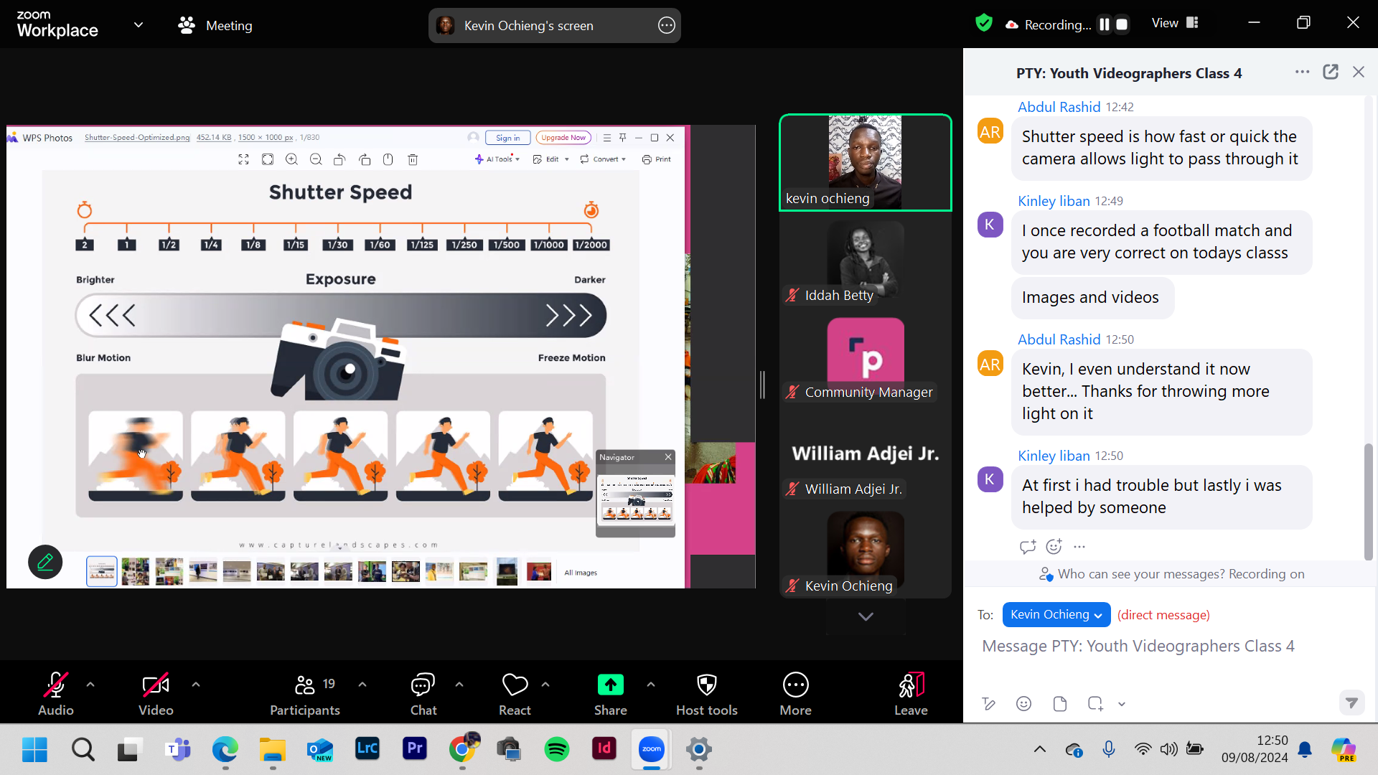Expand audio settings arrow beside Audio
Viewport: 1378px width, 775px height.
(x=90, y=684)
